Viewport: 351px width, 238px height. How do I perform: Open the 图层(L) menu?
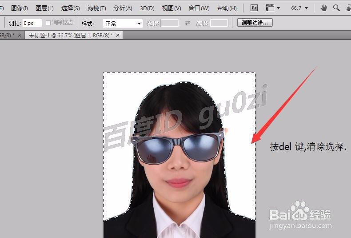pyautogui.click(x=44, y=8)
